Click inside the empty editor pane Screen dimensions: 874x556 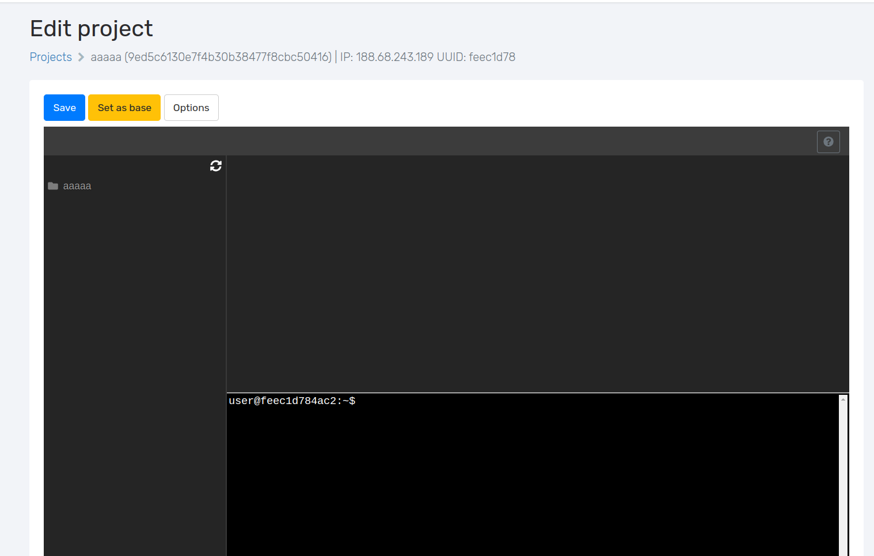pyautogui.click(x=535, y=271)
